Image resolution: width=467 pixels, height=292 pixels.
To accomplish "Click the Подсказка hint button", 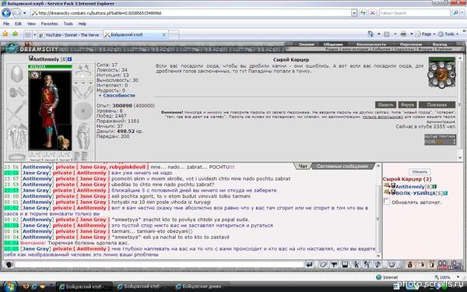I will (x=437, y=104).
